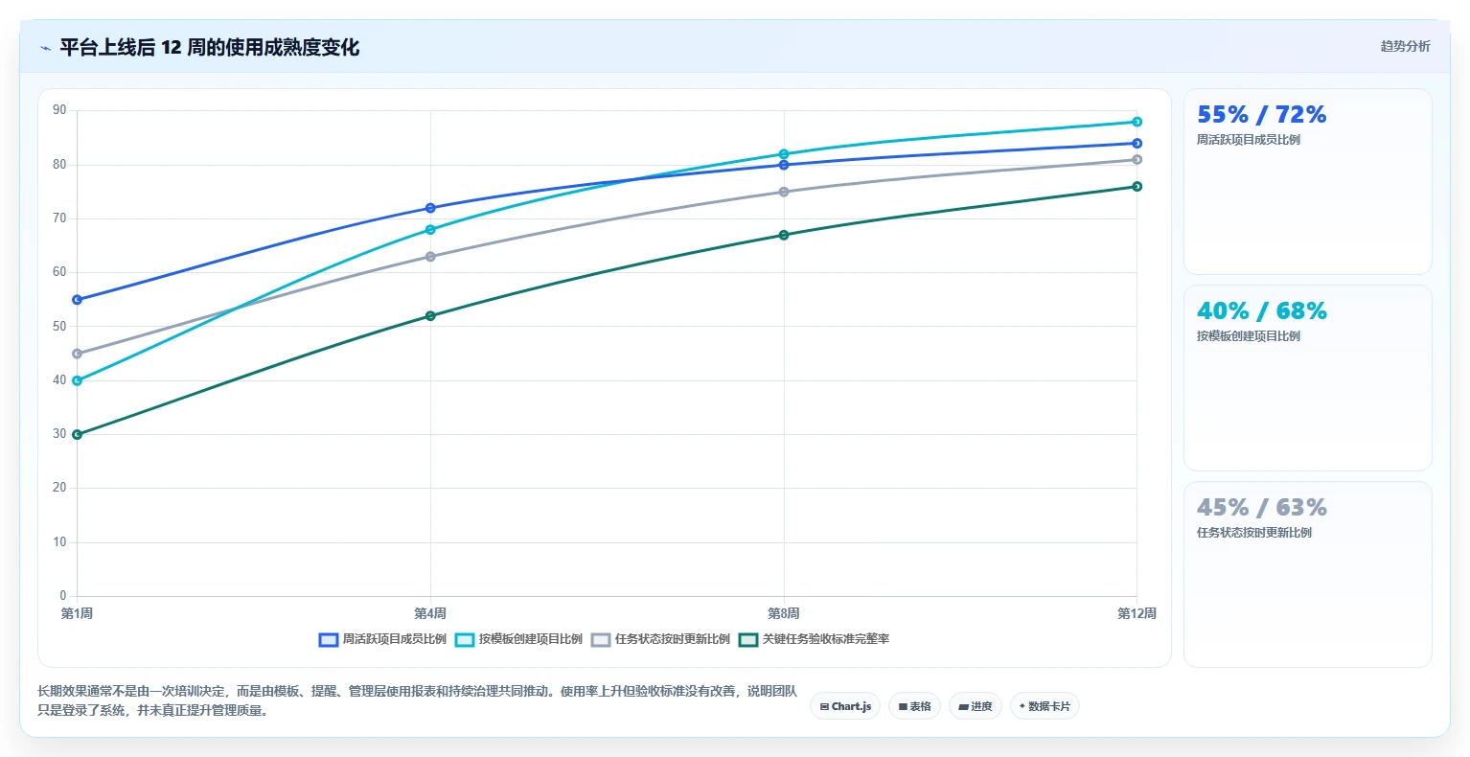Click the cyan 第8周 data point at 82
The height and width of the screenshot is (757, 1470).
coord(784,154)
